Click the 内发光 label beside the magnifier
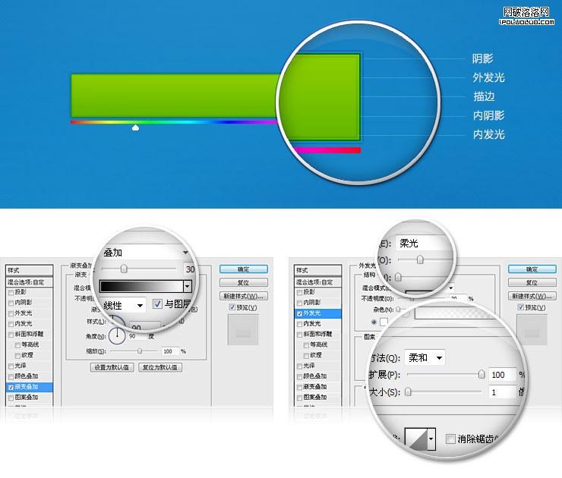The image size is (562, 478). click(x=488, y=134)
